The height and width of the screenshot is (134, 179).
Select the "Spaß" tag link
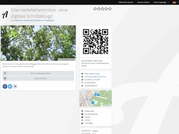(x=86, y=74)
